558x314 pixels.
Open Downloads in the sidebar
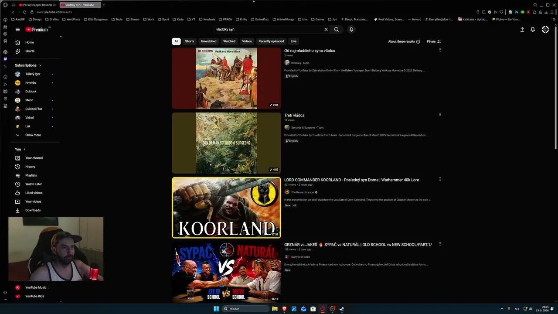tap(33, 210)
